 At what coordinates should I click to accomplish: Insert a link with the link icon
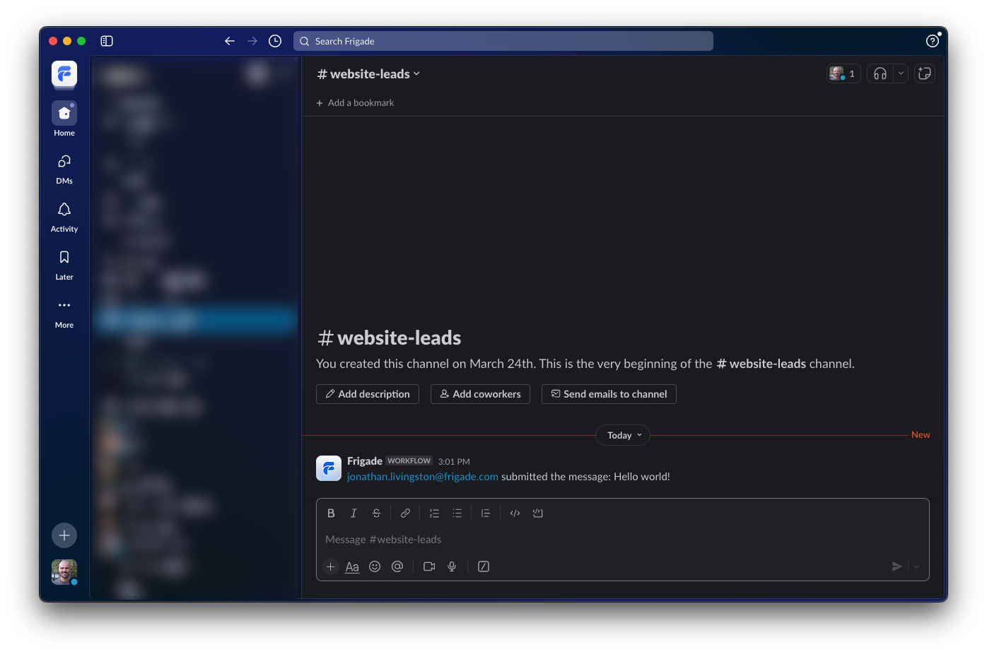[405, 513]
